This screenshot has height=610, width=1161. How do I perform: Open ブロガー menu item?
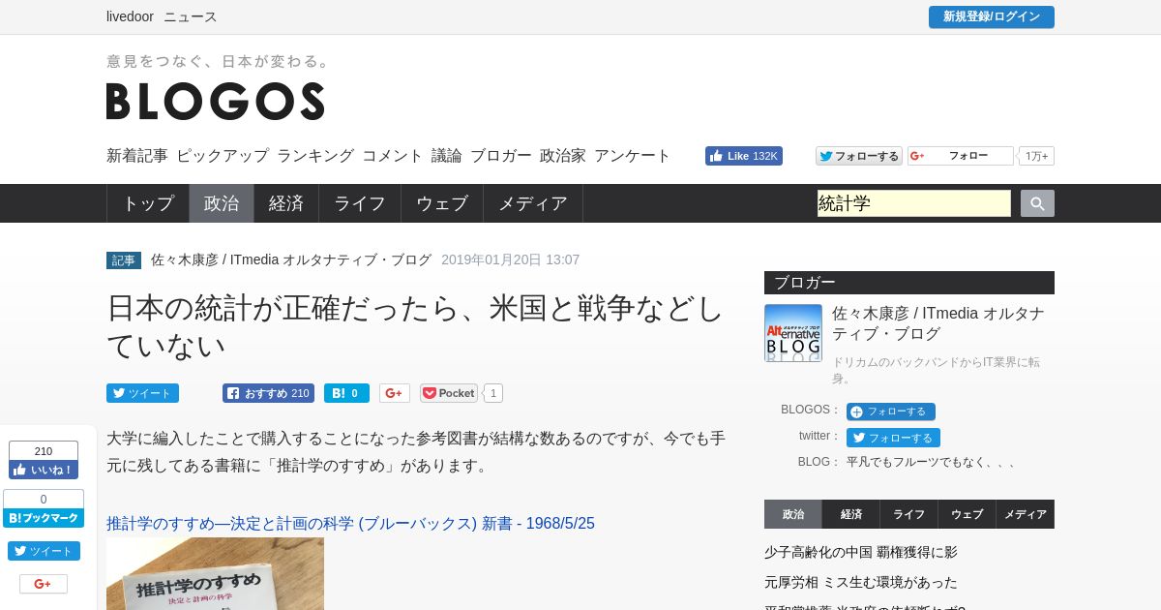pos(501,156)
